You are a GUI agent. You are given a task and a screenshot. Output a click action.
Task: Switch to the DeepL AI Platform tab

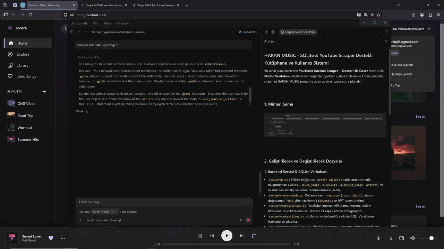(104, 5)
